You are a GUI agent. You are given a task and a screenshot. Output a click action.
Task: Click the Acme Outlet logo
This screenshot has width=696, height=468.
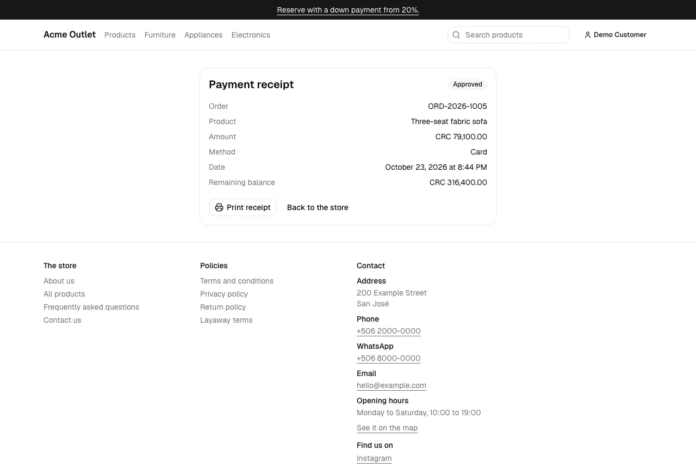click(70, 35)
